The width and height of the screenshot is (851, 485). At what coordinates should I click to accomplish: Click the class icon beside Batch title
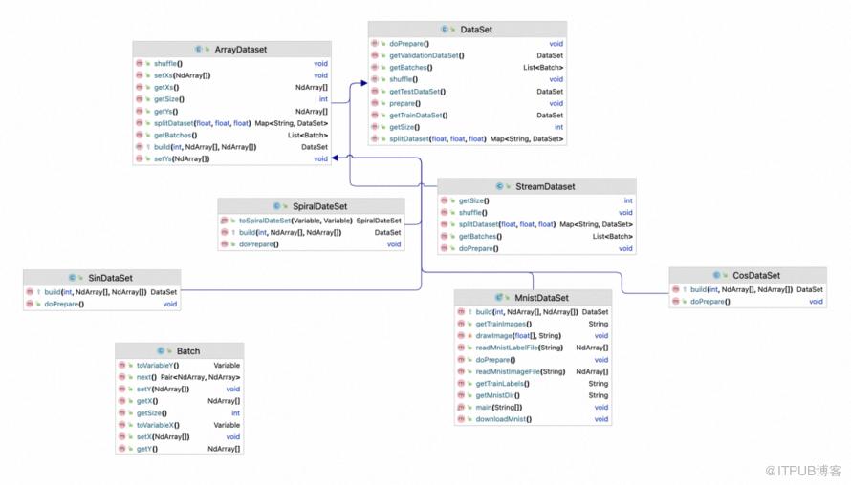click(162, 351)
